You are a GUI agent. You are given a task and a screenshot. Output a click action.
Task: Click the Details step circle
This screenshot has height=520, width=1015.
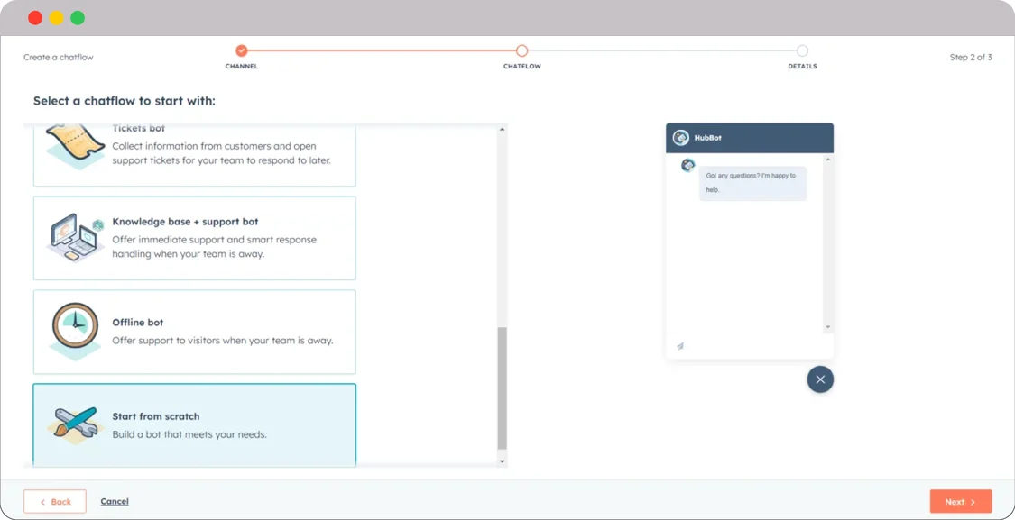pos(802,52)
